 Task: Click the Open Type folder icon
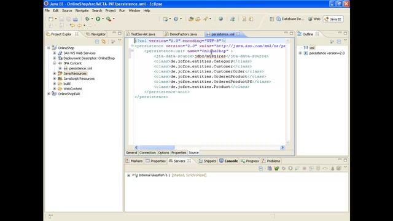pos(191,19)
